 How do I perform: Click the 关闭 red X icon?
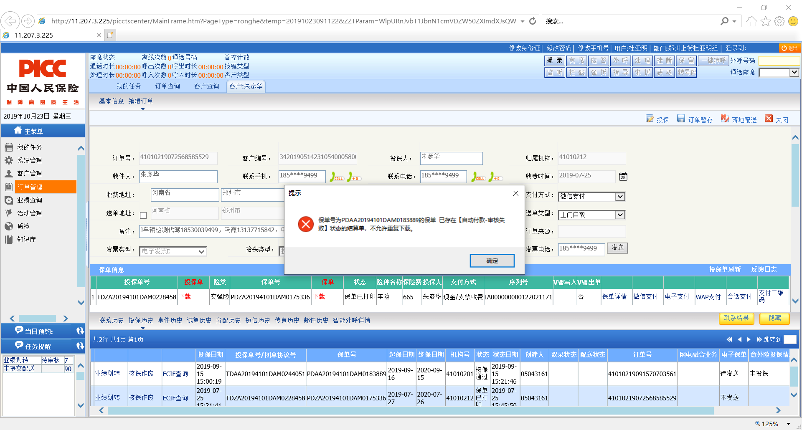point(769,119)
